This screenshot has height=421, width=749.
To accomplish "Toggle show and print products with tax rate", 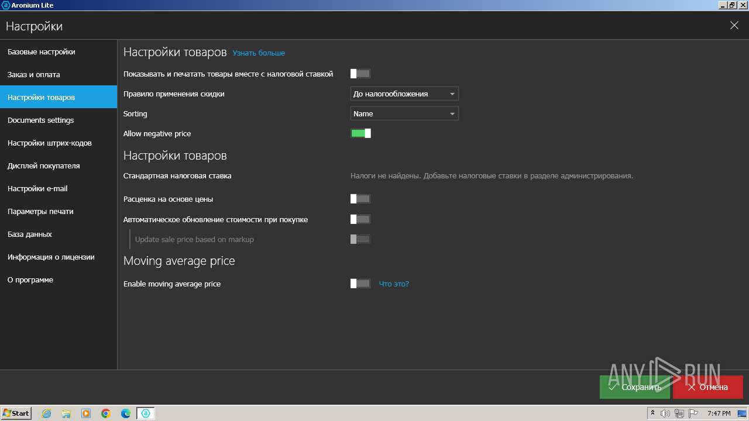I will coord(360,74).
